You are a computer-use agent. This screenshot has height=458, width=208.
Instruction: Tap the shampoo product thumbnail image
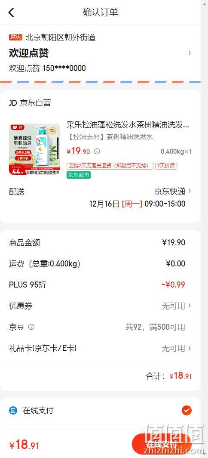(34, 149)
